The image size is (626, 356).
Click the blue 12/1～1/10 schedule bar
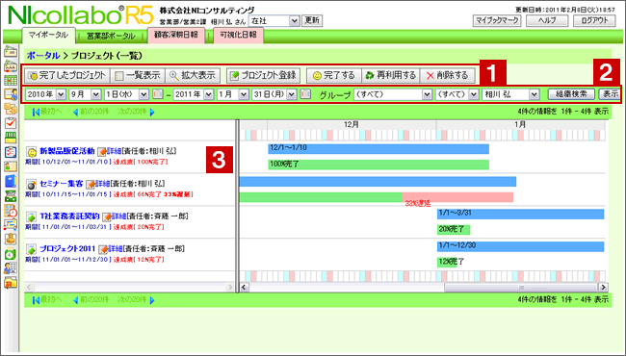(x=378, y=149)
